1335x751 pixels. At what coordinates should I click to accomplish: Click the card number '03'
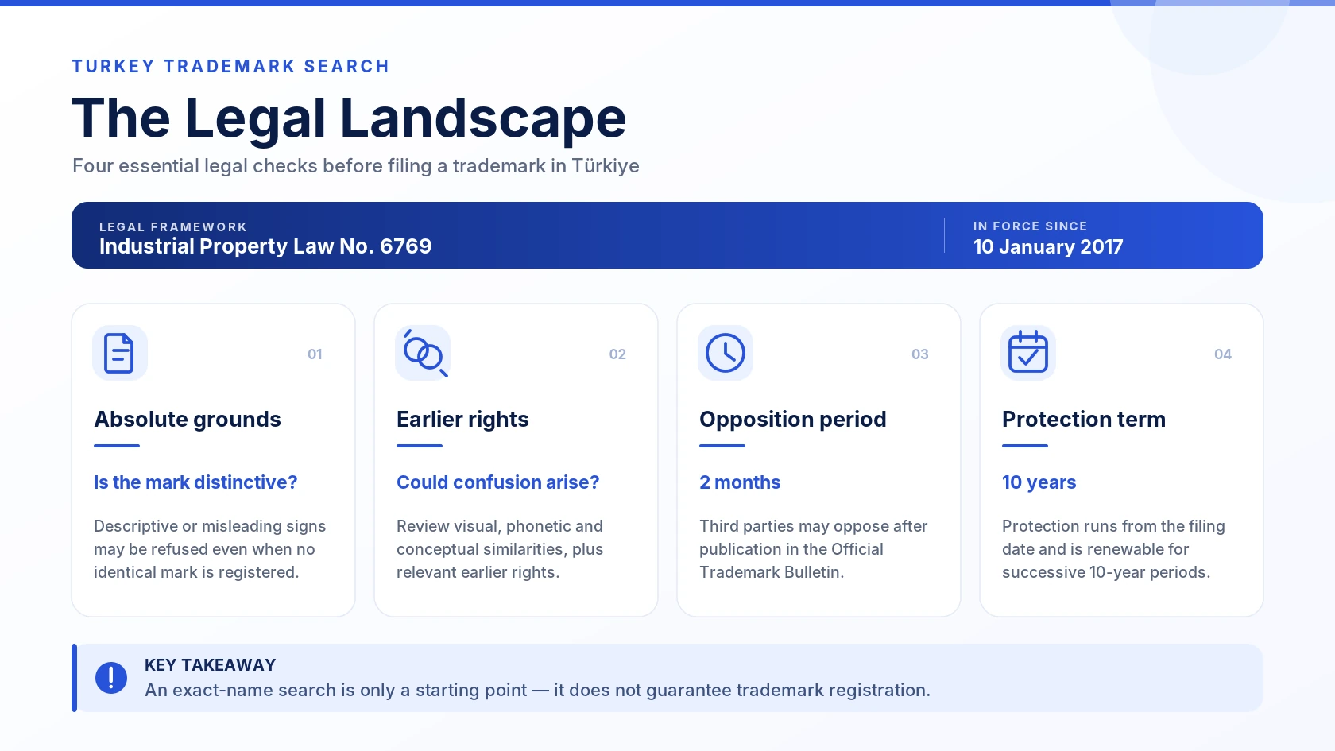pyautogui.click(x=920, y=354)
